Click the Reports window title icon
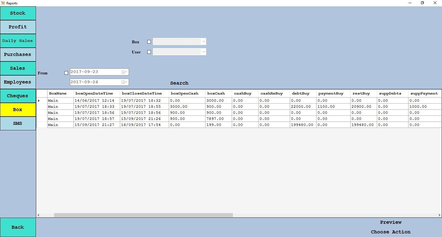The height and width of the screenshot is (237, 442). [x=3, y=3]
